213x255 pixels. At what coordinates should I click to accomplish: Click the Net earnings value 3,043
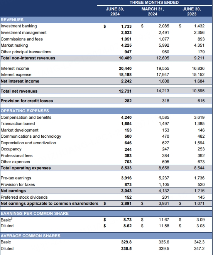tap(126, 191)
